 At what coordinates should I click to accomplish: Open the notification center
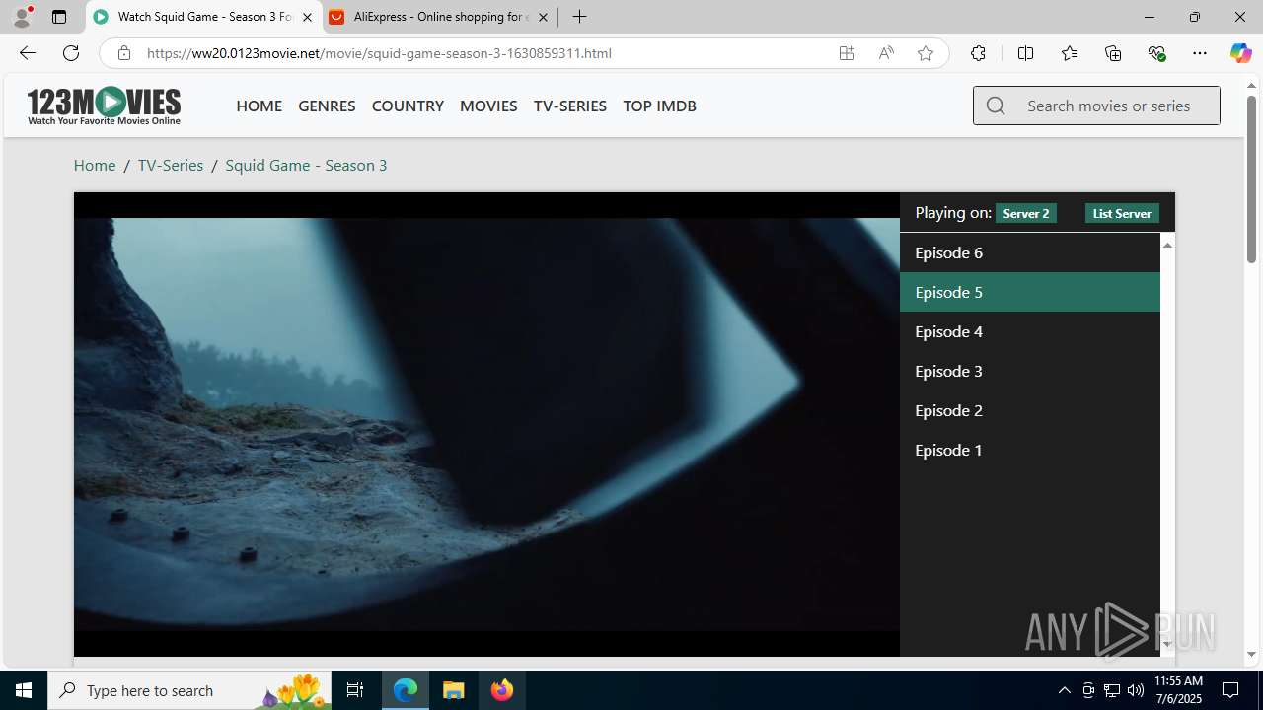[1230, 690]
